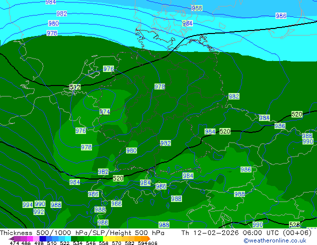Click the dark green swatch above 534
The image size is (317, 245).
point(74,238)
